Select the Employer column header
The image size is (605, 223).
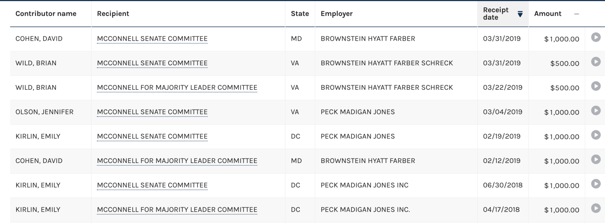337,14
